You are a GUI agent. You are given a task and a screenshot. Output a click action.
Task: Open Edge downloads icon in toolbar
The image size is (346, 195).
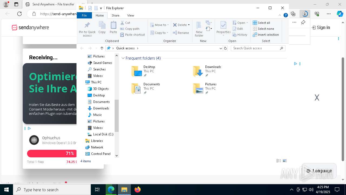305,14
